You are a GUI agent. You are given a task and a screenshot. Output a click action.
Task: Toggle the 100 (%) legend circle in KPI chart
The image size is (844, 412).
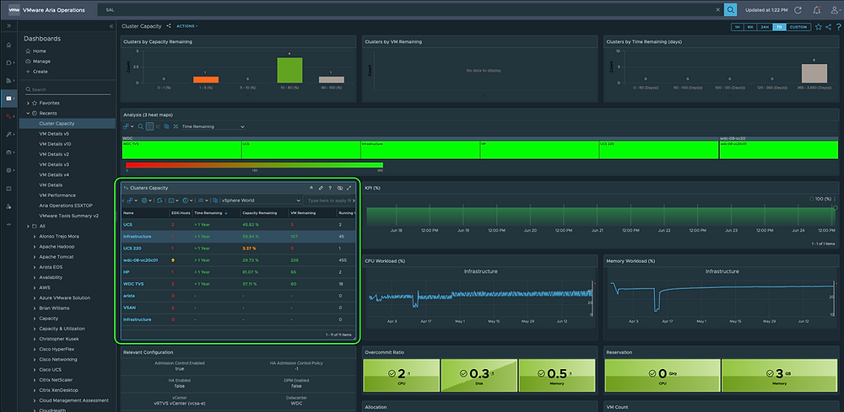[x=812, y=199]
